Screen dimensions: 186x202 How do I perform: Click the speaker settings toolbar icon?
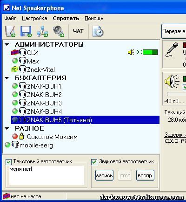59,31
